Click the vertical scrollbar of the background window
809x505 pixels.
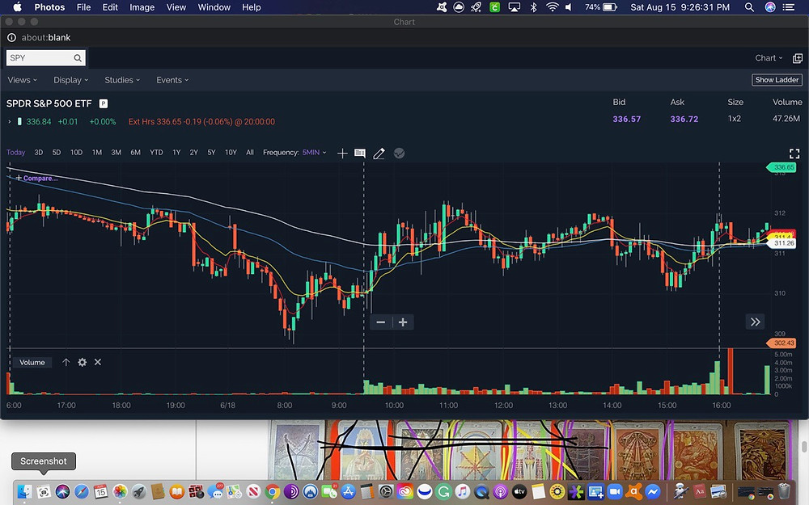tap(804, 446)
